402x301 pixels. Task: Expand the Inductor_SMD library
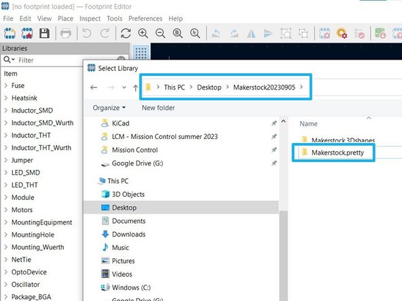tap(6, 111)
